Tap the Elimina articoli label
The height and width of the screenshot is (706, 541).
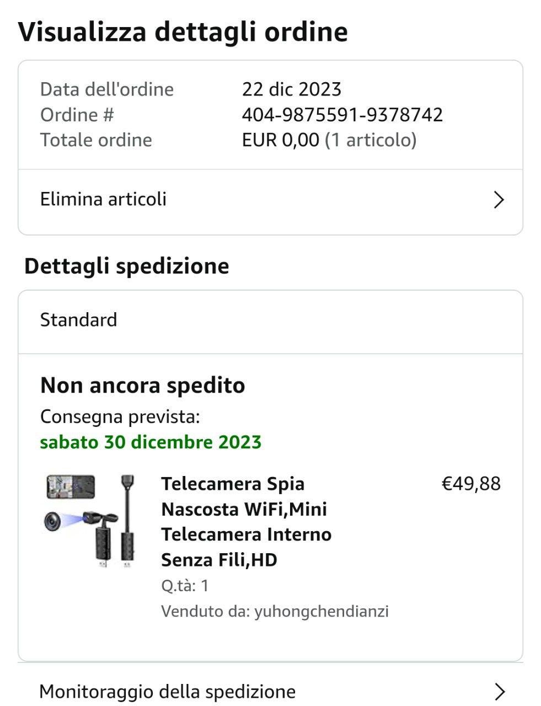point(103,199)
